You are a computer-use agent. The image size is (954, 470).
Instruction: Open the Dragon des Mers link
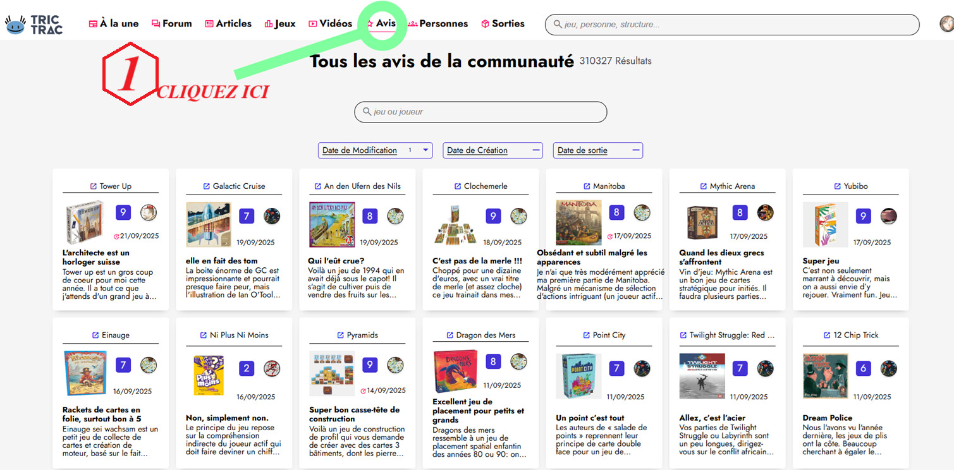pyautogui.click(x=480, y=335)
